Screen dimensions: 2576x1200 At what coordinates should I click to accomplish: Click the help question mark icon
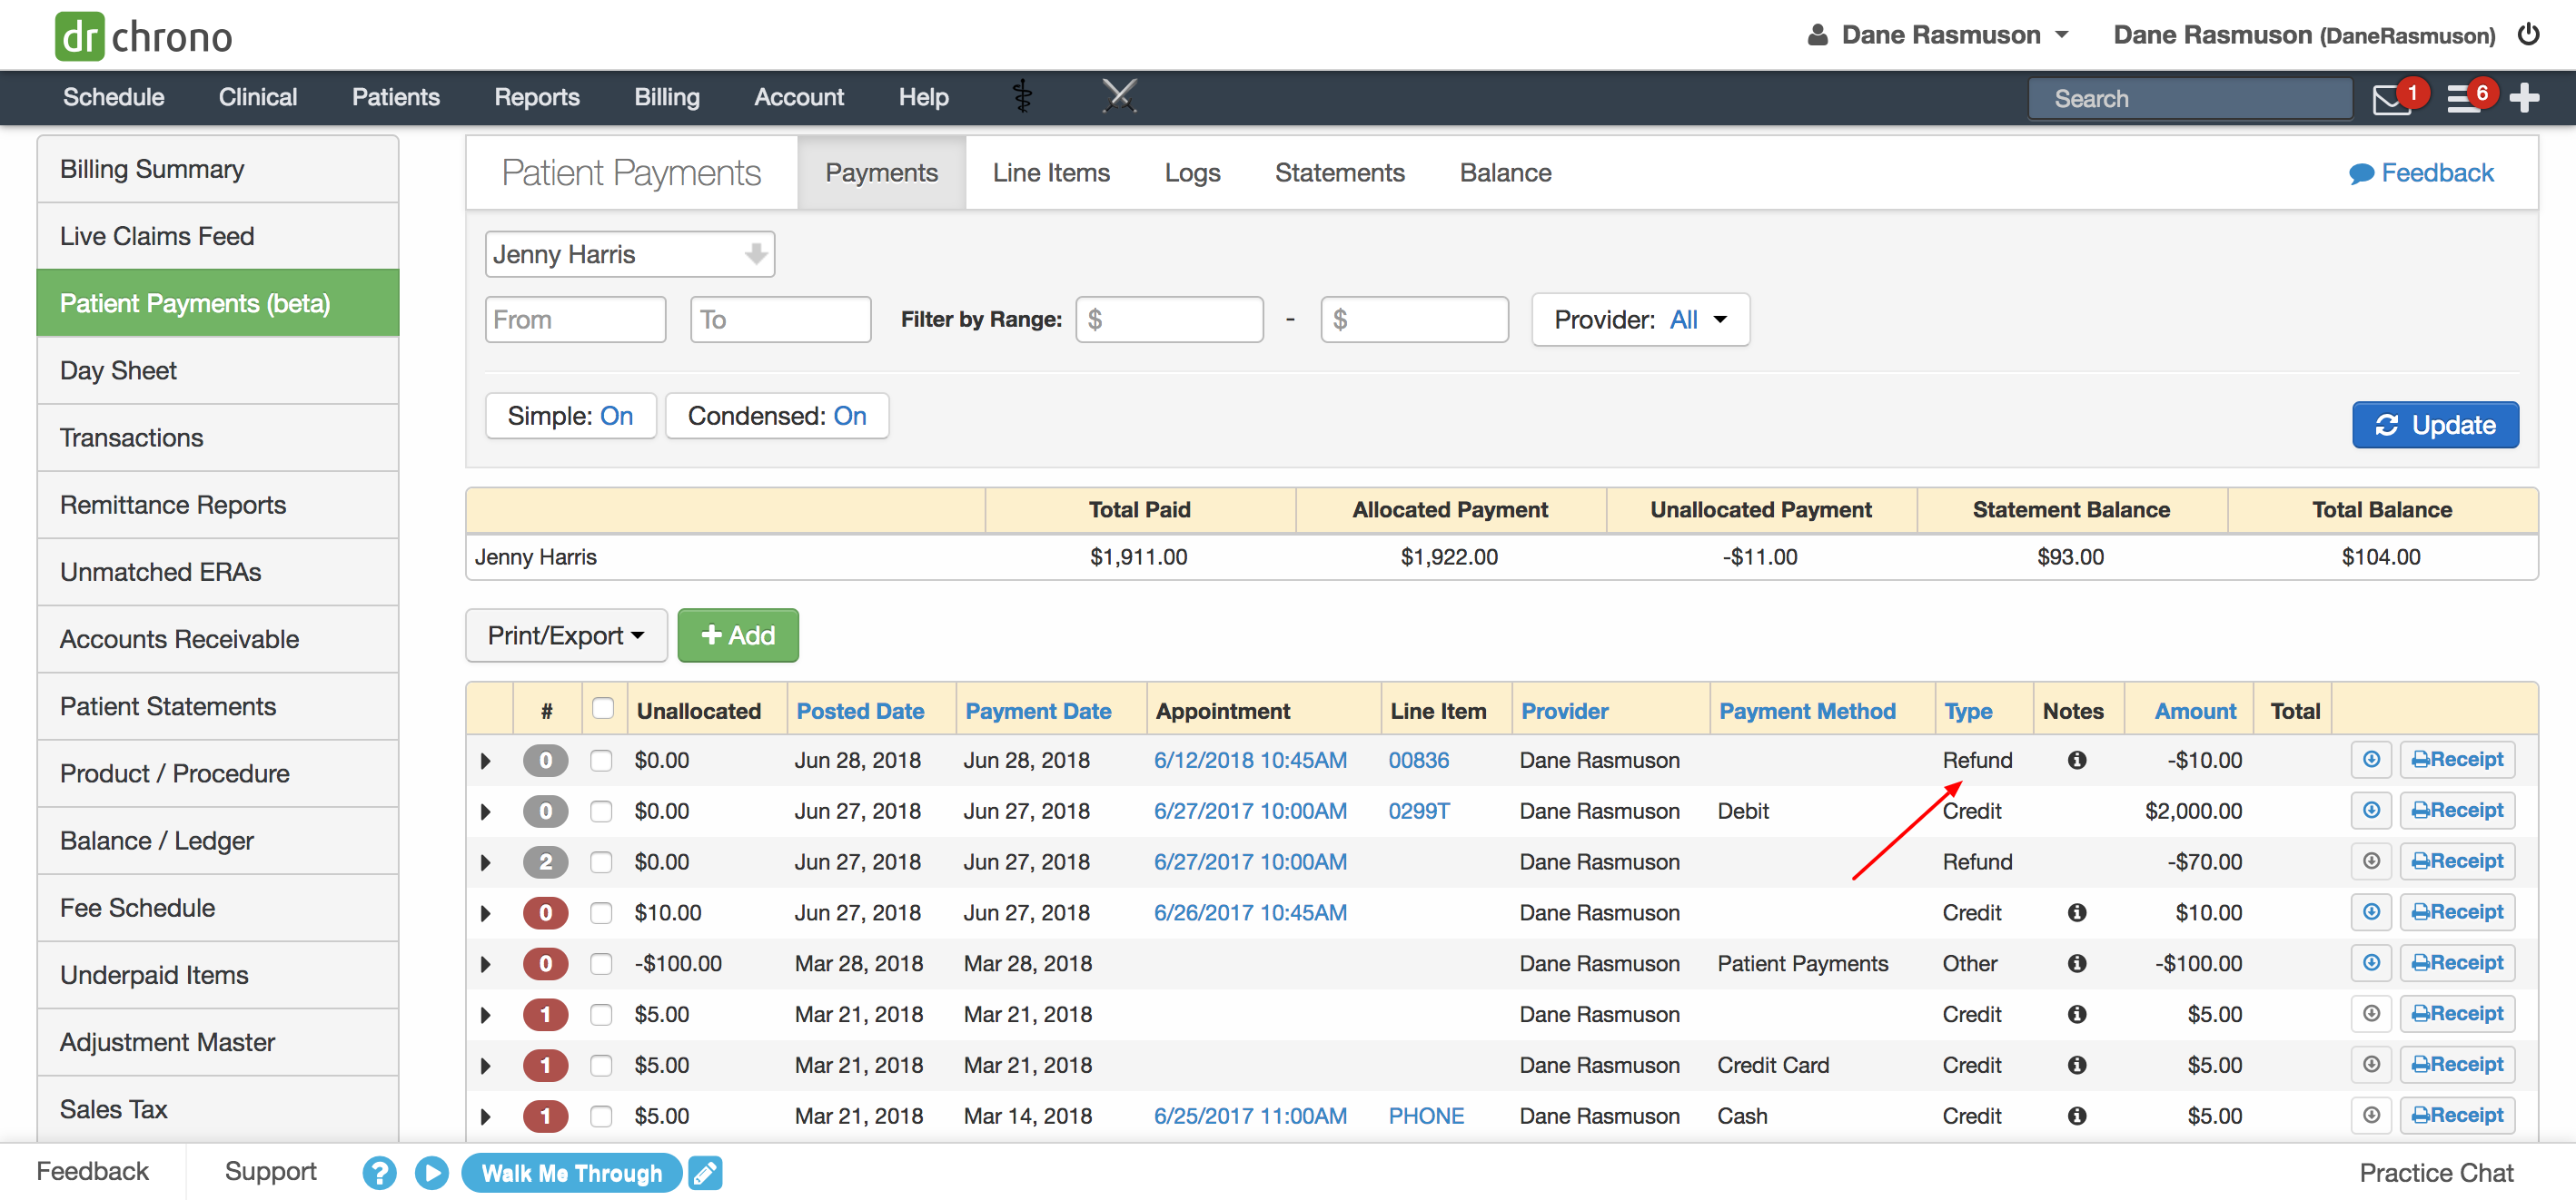[379, 1173]
